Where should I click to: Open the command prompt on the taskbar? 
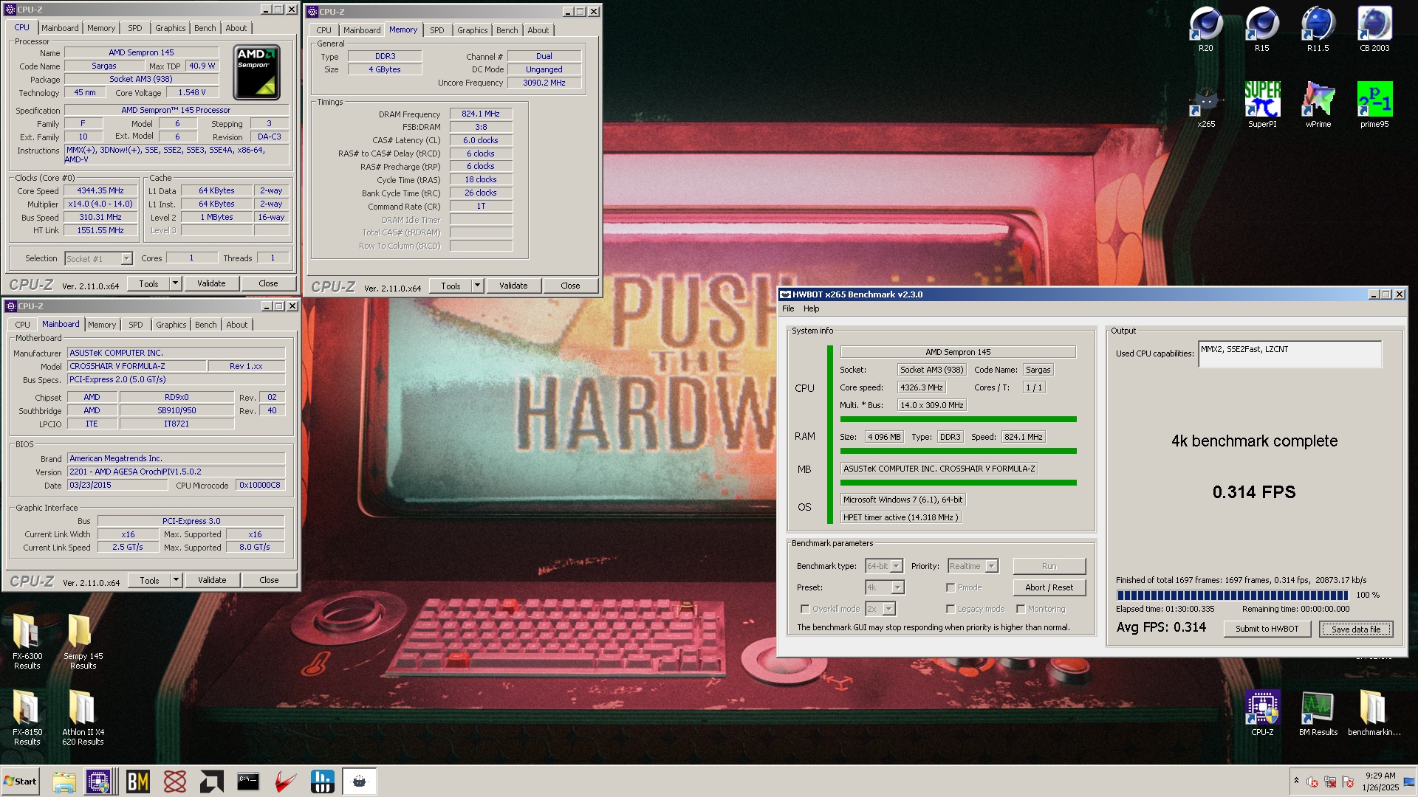pyautogui.click(x=248, y=782)
